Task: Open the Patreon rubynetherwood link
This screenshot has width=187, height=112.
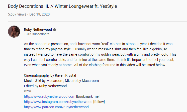Action: [56, 107]
